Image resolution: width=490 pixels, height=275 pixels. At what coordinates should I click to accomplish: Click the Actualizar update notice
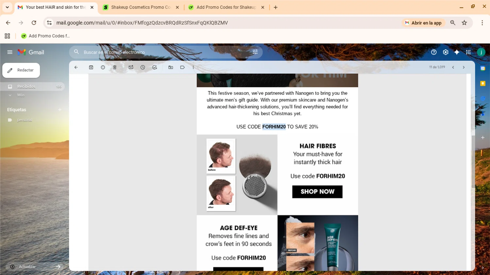[x=27, y=267]
